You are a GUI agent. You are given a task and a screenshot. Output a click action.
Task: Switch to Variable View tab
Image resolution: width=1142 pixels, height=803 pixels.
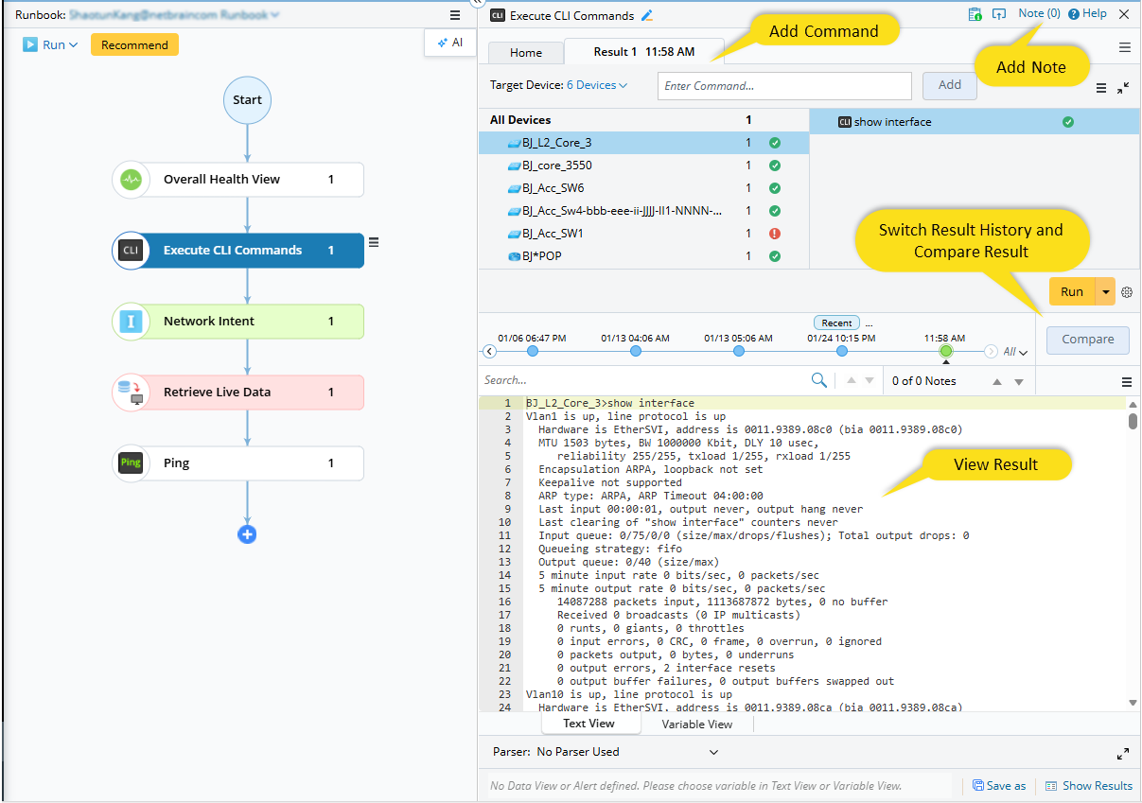pos(696,724)
